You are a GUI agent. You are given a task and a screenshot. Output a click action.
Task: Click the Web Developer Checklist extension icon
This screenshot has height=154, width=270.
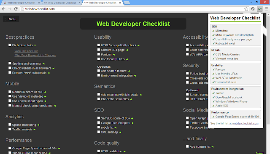click(260, 9)
